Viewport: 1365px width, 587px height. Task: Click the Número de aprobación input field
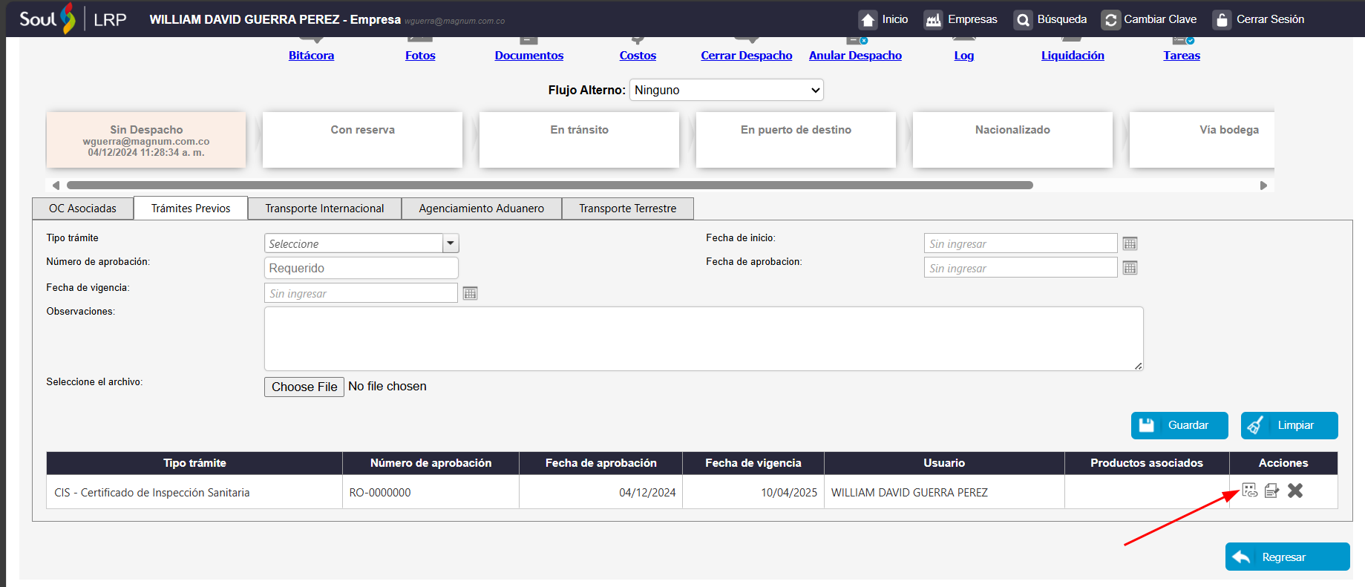(x=361, y=268)
